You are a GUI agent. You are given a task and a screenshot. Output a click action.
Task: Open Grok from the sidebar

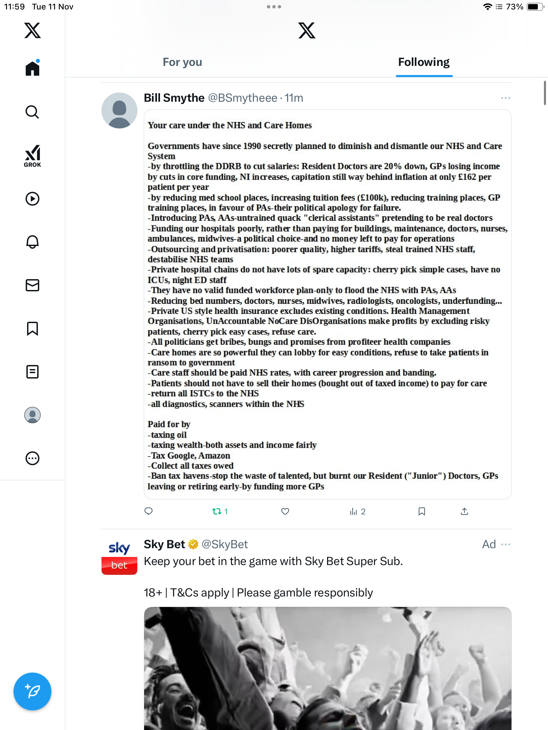(x=32, y=156)
